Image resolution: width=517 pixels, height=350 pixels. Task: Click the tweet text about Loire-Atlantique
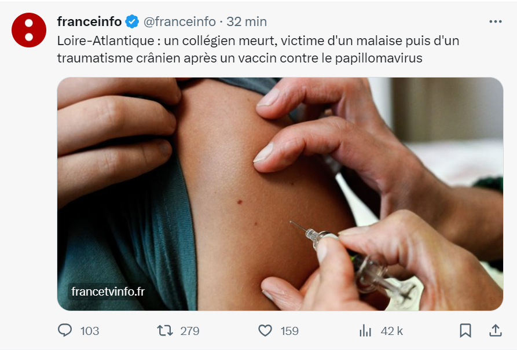258,49
